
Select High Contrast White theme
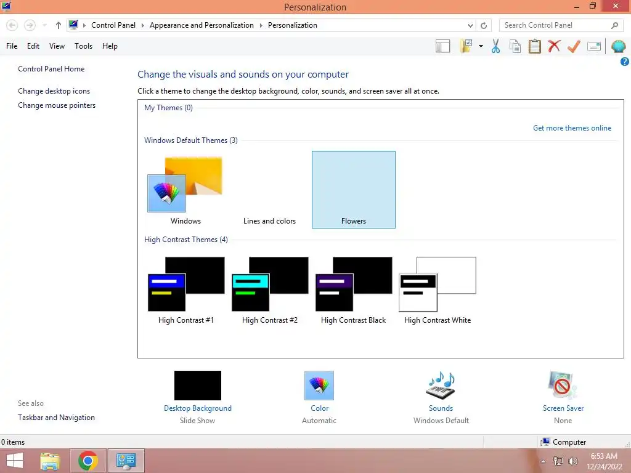click(x=438, y=289)
